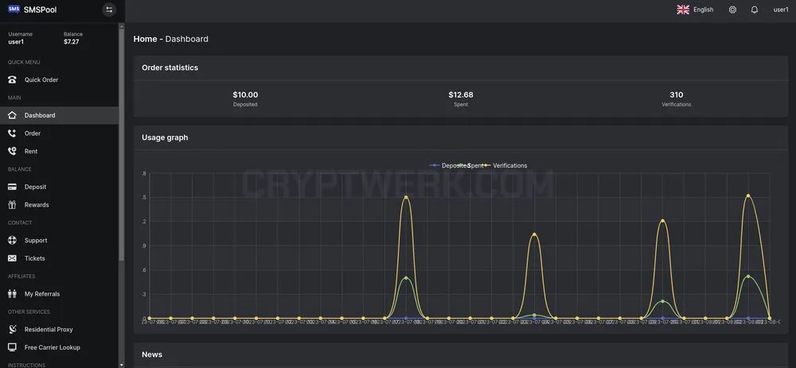Open the user1 account menu

coord(781,10)
